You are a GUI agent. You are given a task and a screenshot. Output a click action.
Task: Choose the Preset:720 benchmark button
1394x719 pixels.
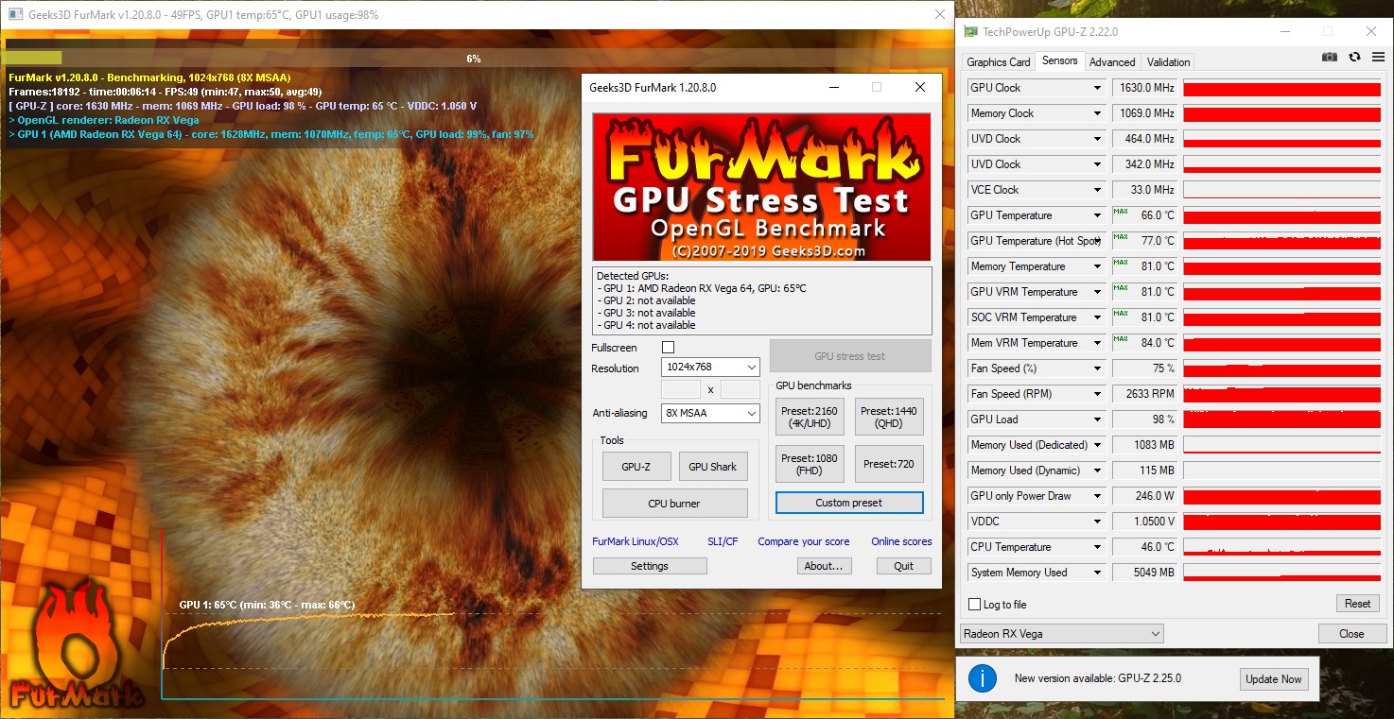[889, 464]
